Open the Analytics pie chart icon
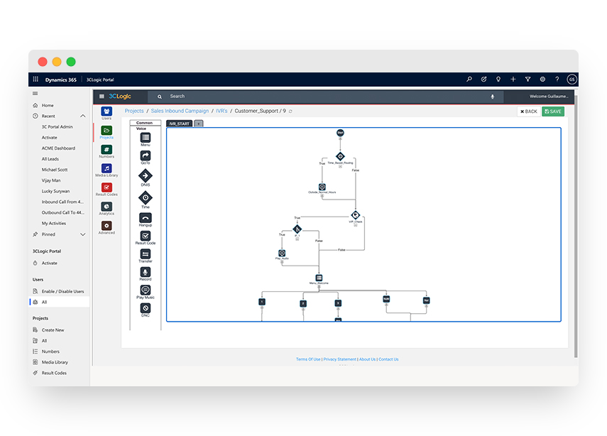 pyautogui.click(x=106, y=207)
